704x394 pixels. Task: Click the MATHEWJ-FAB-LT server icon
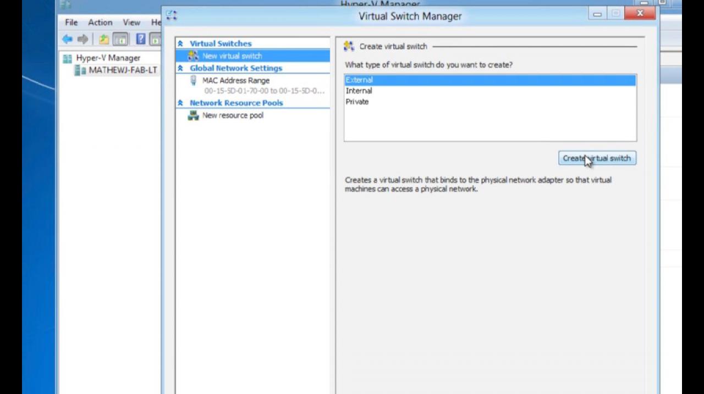tap(80, 70)
